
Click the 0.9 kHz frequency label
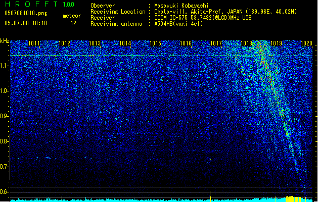(x=5, y=116)
